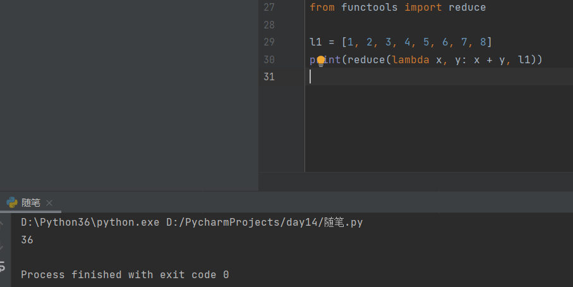
Task: Click line number 31 in the gutter
Action: click(x=268, y=77)
